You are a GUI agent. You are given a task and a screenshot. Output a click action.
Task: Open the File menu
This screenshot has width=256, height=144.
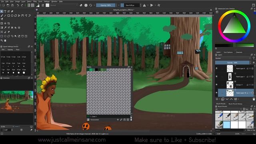2,2
